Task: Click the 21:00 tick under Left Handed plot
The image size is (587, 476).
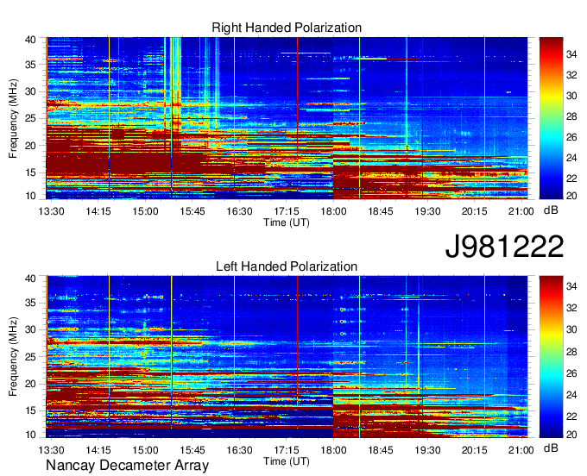Action: [x=521, y=450]
